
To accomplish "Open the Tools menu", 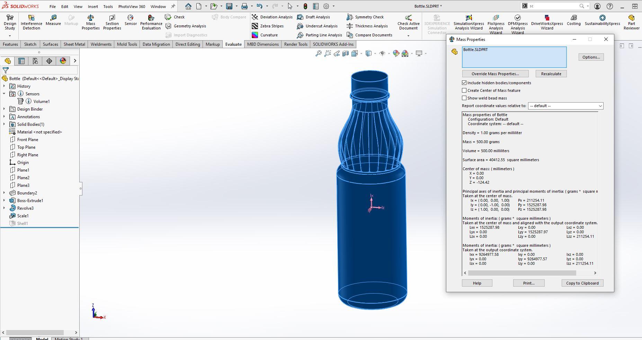I will [108, 6].
